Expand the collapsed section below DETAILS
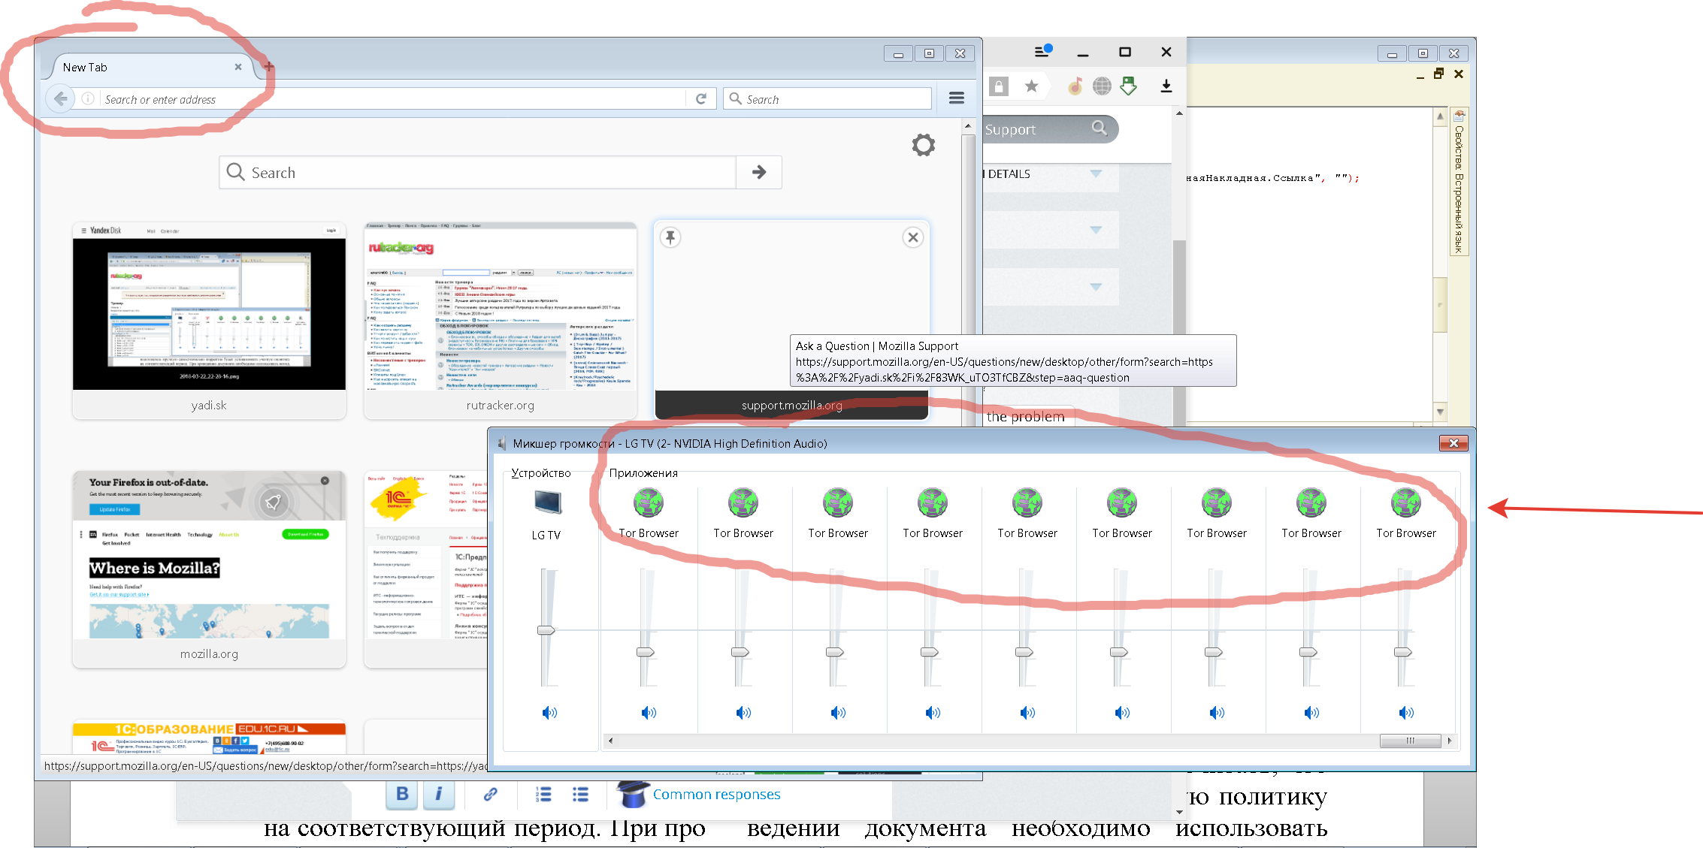Viewport: 1703px width, 848px height. tap(1096, 230)
